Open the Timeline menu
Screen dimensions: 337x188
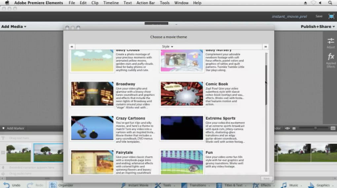111,3
